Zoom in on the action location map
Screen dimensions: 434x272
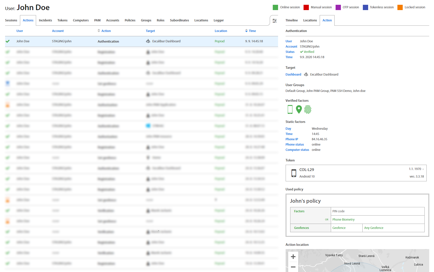[x=293, y=257]
